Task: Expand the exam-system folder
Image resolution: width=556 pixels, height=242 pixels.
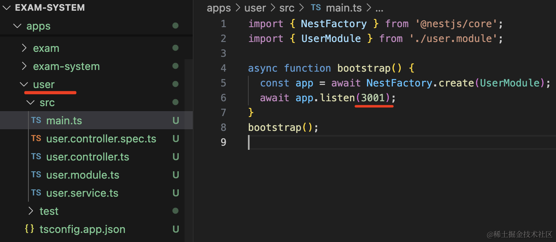Action: click(24, 66)
